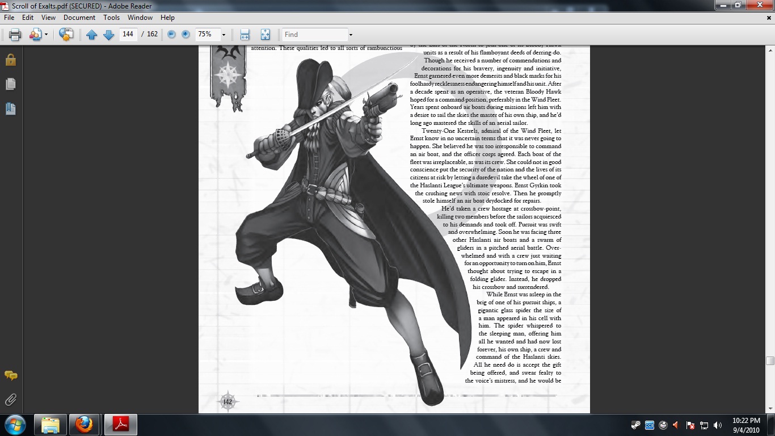Viewport: 775px width, 436px height.
Task: Click the words 'While Ernst was asleep in the'
Action: tap(524, 295)
